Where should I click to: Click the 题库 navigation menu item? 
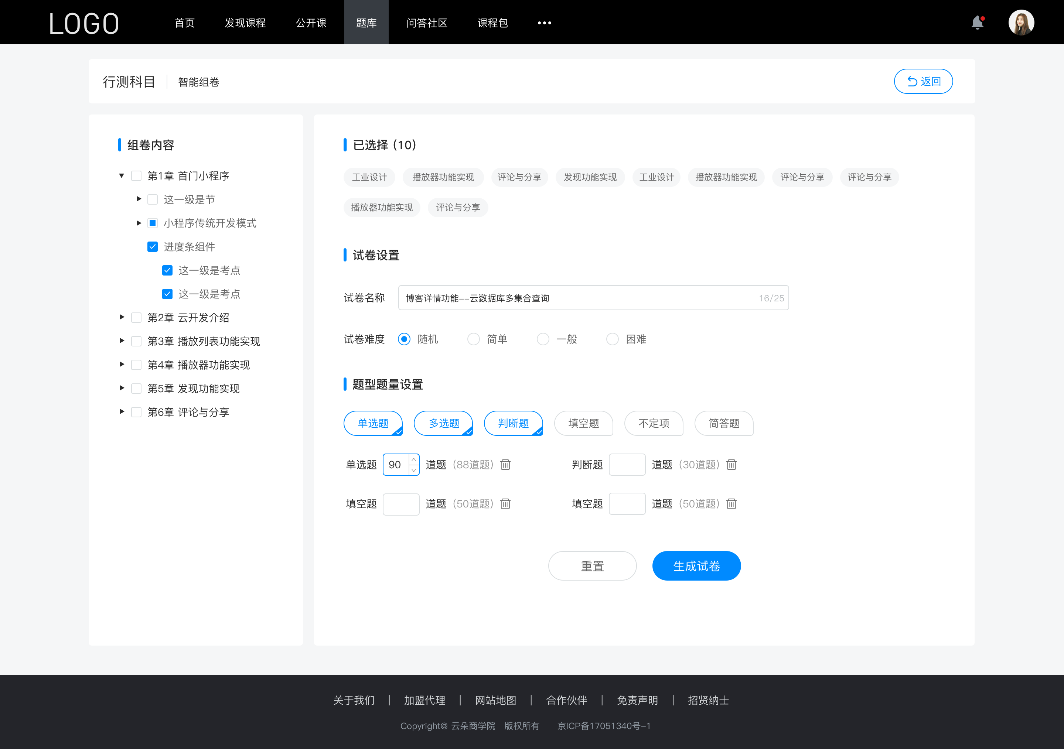tap(365, 22)
